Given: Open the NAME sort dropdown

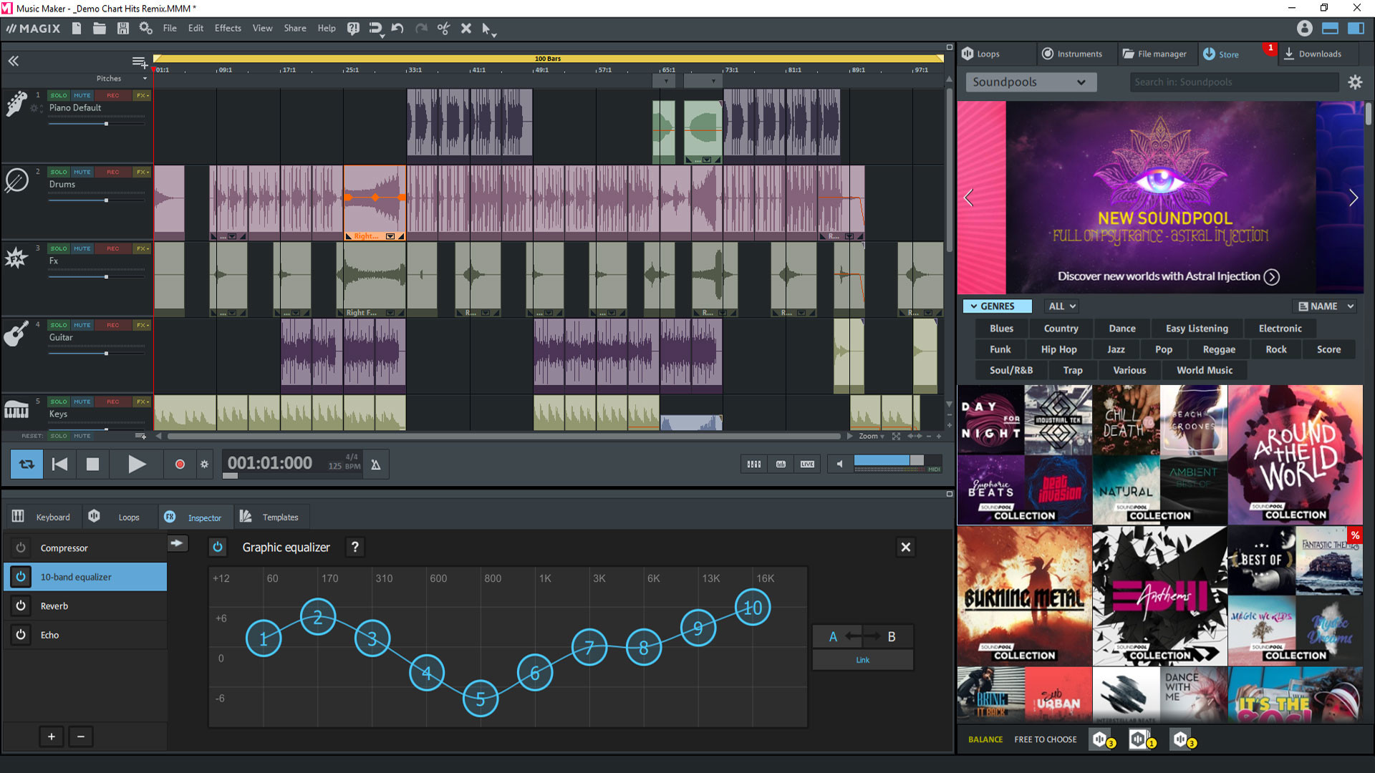Looking at the screenshot, I should (1324, 306).
